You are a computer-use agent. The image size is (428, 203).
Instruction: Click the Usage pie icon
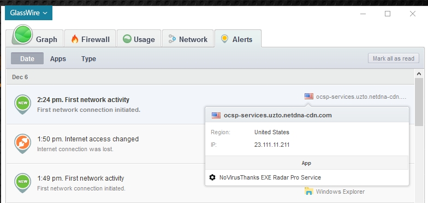tap(127, 39)
